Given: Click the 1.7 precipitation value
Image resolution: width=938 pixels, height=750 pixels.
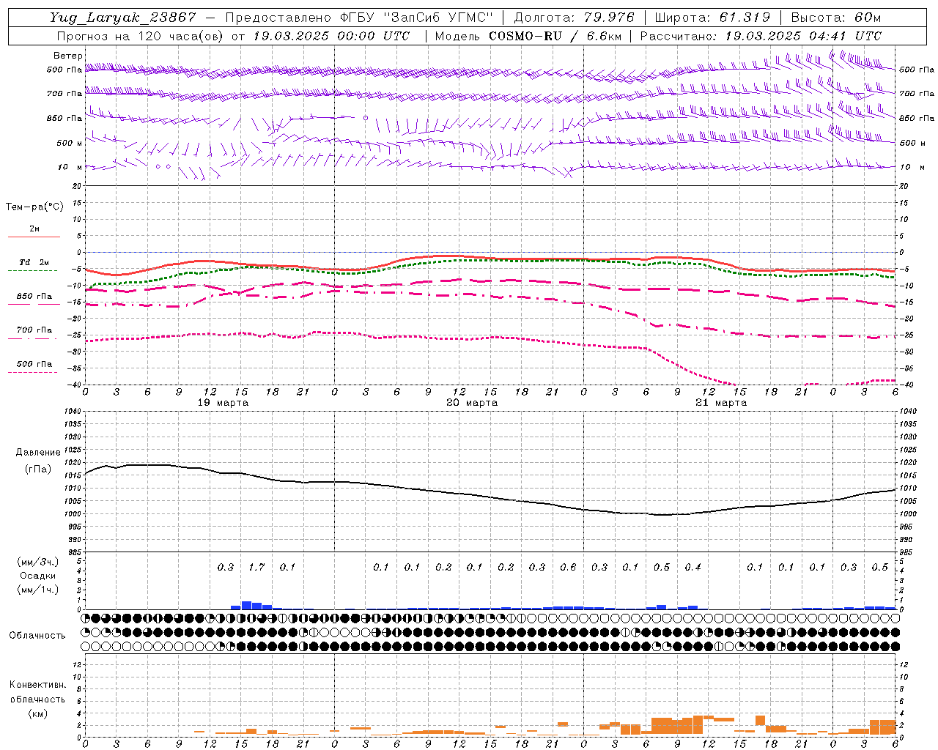Looking at the screenshot, I should 256,567.
